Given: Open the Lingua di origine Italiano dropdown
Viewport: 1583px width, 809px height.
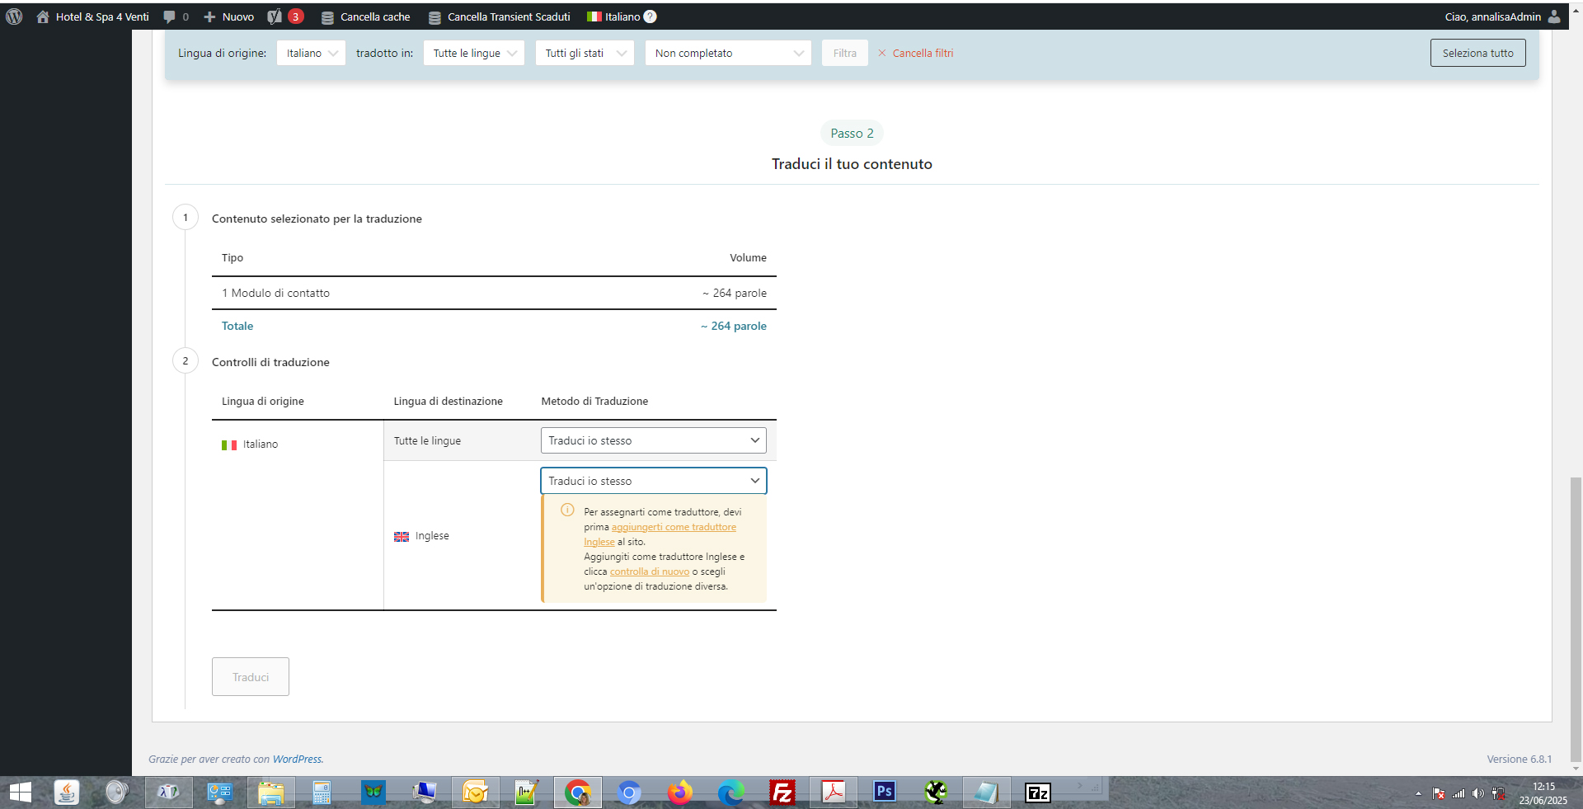Looking at the screenshot, I should (x=311, y=53).
